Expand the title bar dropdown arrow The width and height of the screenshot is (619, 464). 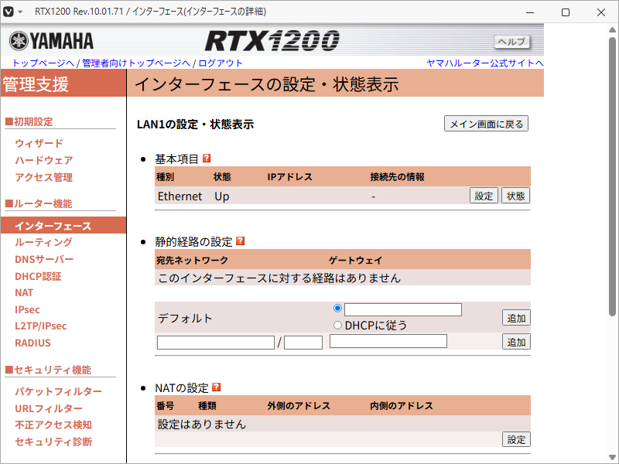point(20,12)
